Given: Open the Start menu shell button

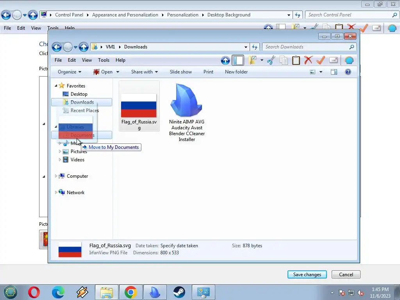Looking at the screenshot, I should tap(10, 292).
